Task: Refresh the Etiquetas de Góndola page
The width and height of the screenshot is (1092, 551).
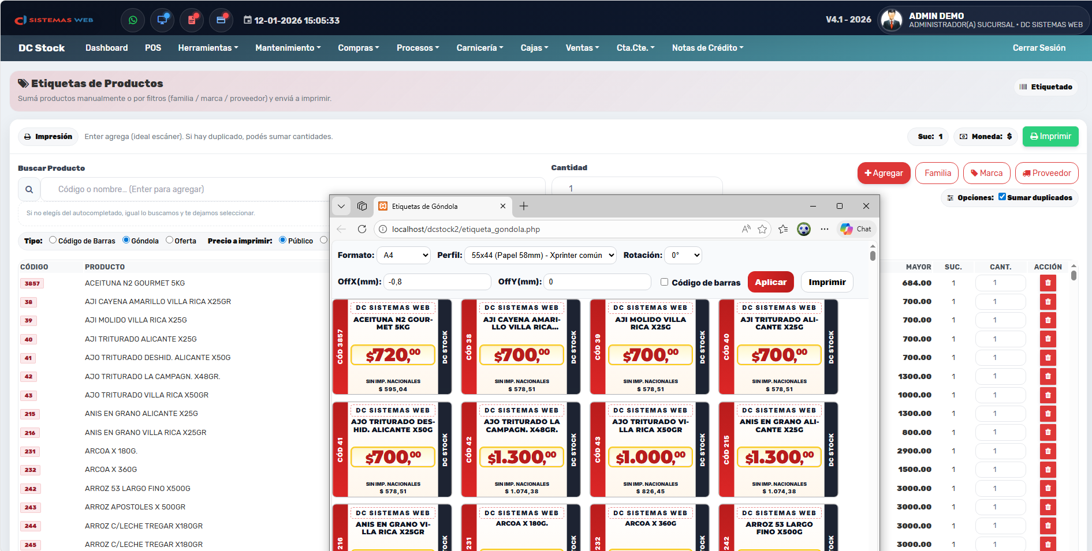Action: (362, 229)
